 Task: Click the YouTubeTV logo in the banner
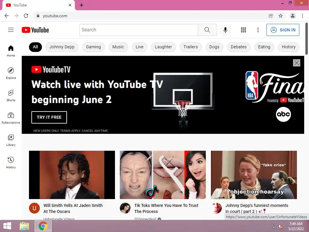tap(51, 69)
